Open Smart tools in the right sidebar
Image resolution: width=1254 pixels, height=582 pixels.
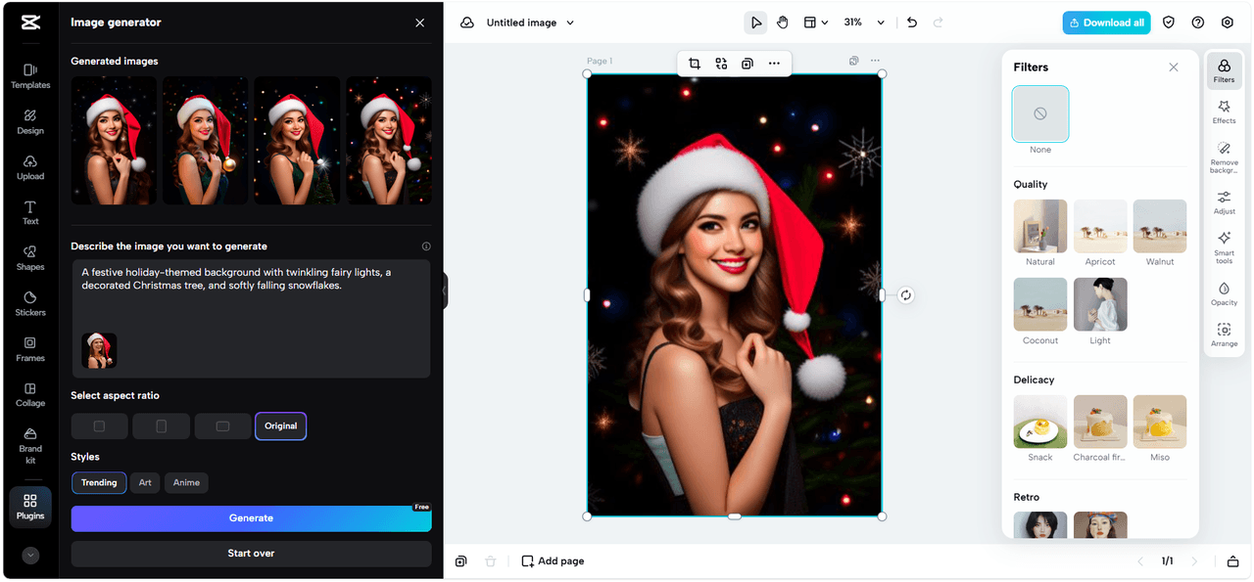pos(1224,247)
